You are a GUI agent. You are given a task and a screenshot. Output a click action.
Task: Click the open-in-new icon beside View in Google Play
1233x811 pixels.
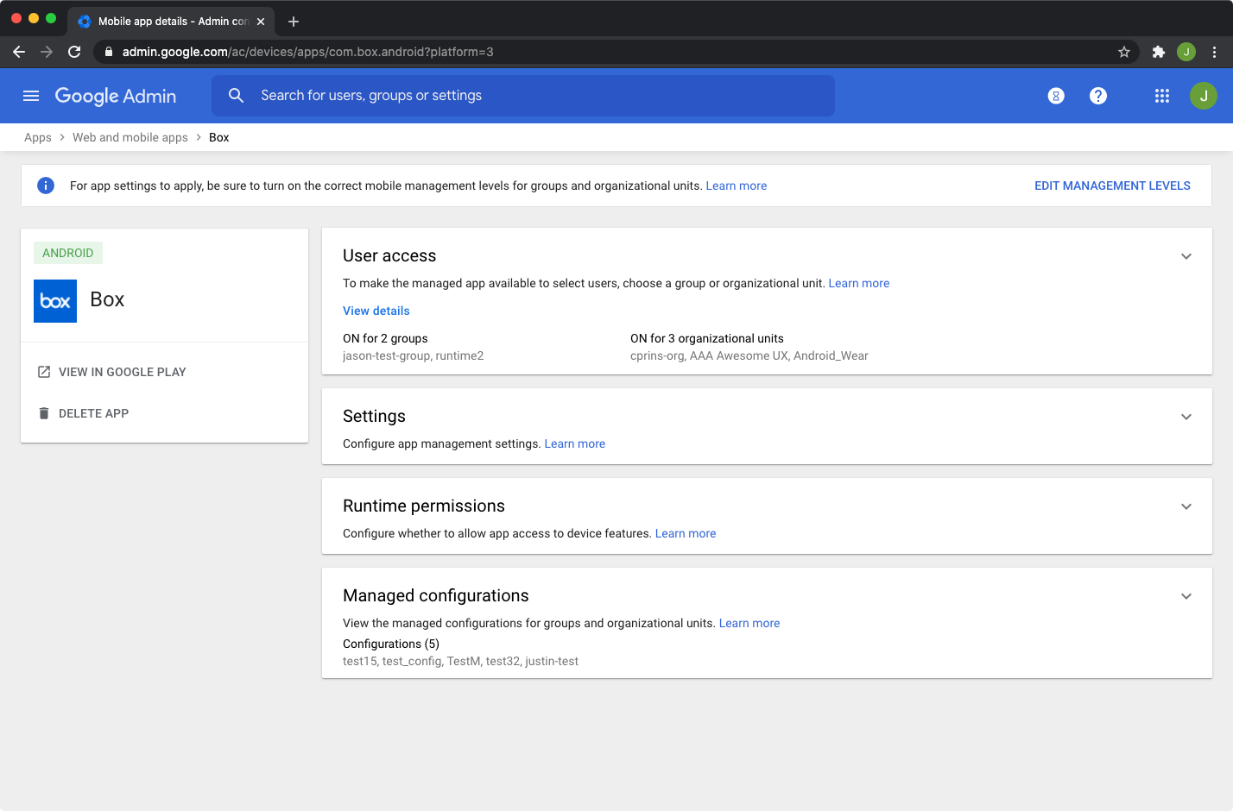tap(44, 372)
